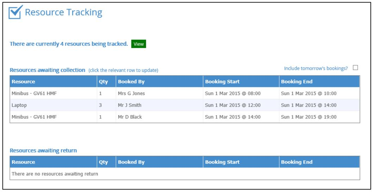
Task: Click Resource column header in collection table
Action: 53,81
